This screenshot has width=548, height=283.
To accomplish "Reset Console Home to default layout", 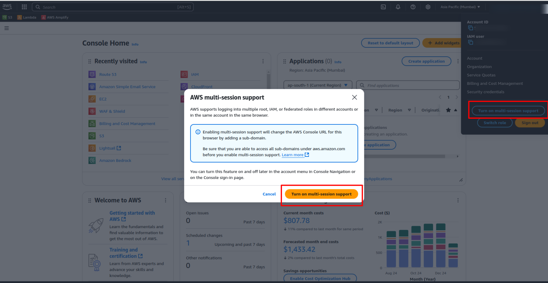I will point(390,43).
